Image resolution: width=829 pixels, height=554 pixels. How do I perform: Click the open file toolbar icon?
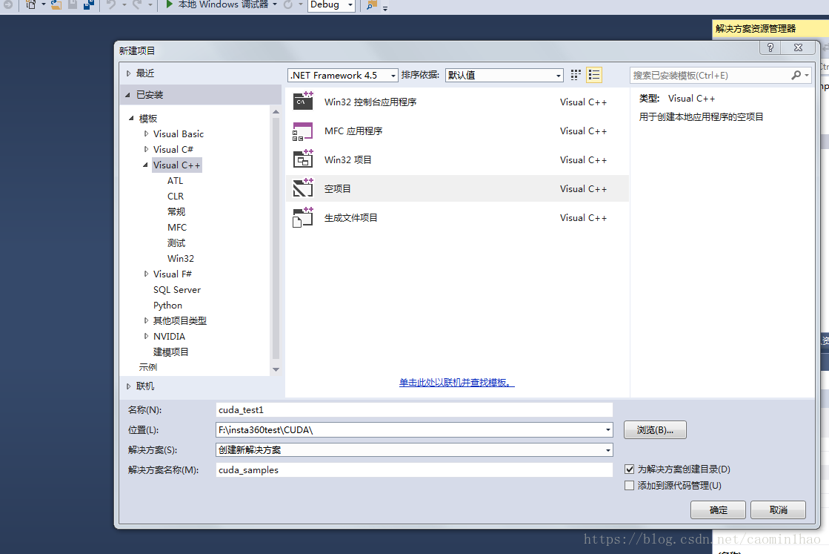click(x=56, y=4)
